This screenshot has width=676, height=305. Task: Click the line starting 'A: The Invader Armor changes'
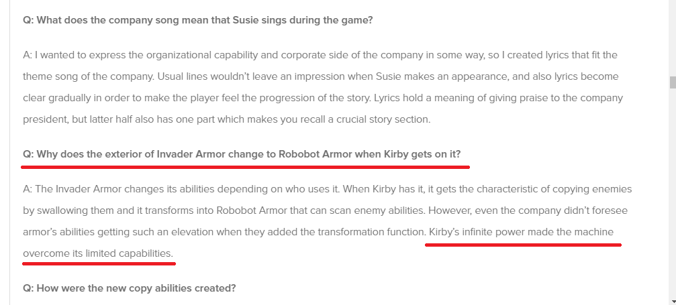tap(327, 189)
